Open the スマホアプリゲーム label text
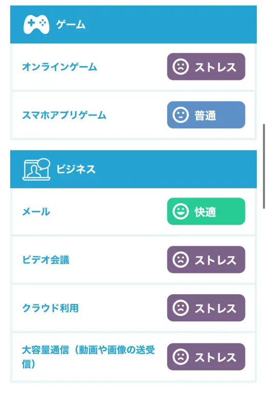The image size is (267, 393). (64, 115)
